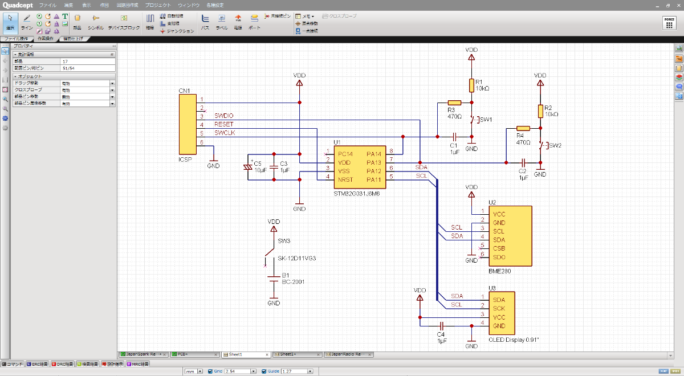This screenshot has height=376, width=684.
Task: Open the mm units dropdown
Action: tap(200, 371)
